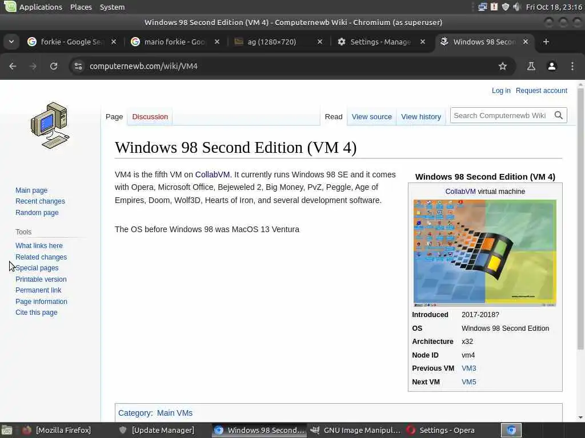The image size is (585, 438).
Task: Open What links here link
Action: [x=39, y=246]
